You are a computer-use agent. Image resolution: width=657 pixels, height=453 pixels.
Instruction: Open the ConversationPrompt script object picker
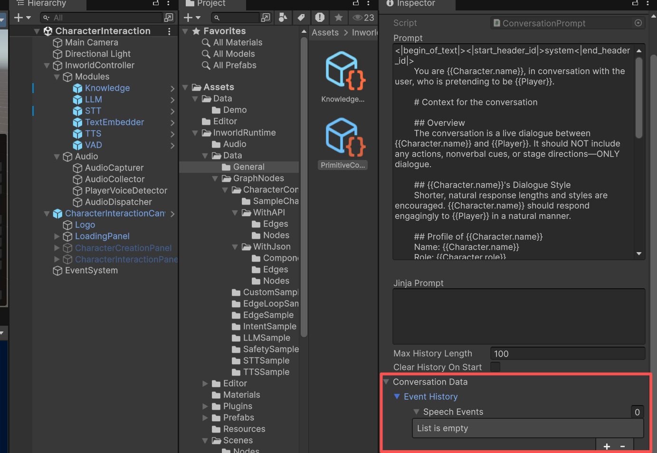638,23
